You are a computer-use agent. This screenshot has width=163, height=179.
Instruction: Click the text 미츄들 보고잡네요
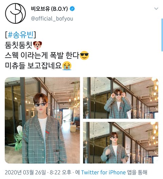33,66
